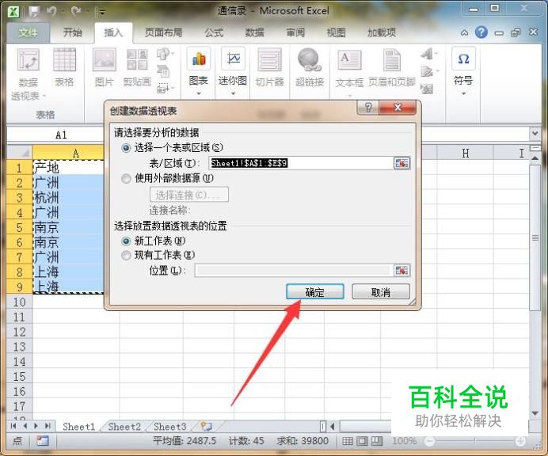Image resolution: width=548 pixels, height=456 pixels.
Task: Cancel the dialog with 取消
Action: (381, 292)
